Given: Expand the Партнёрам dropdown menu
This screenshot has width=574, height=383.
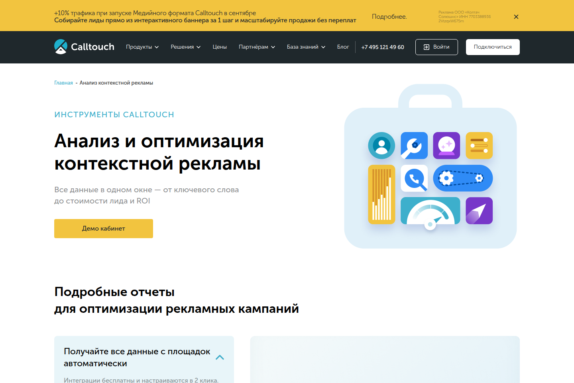Looking at the screenshot, I should click(257, 47).
